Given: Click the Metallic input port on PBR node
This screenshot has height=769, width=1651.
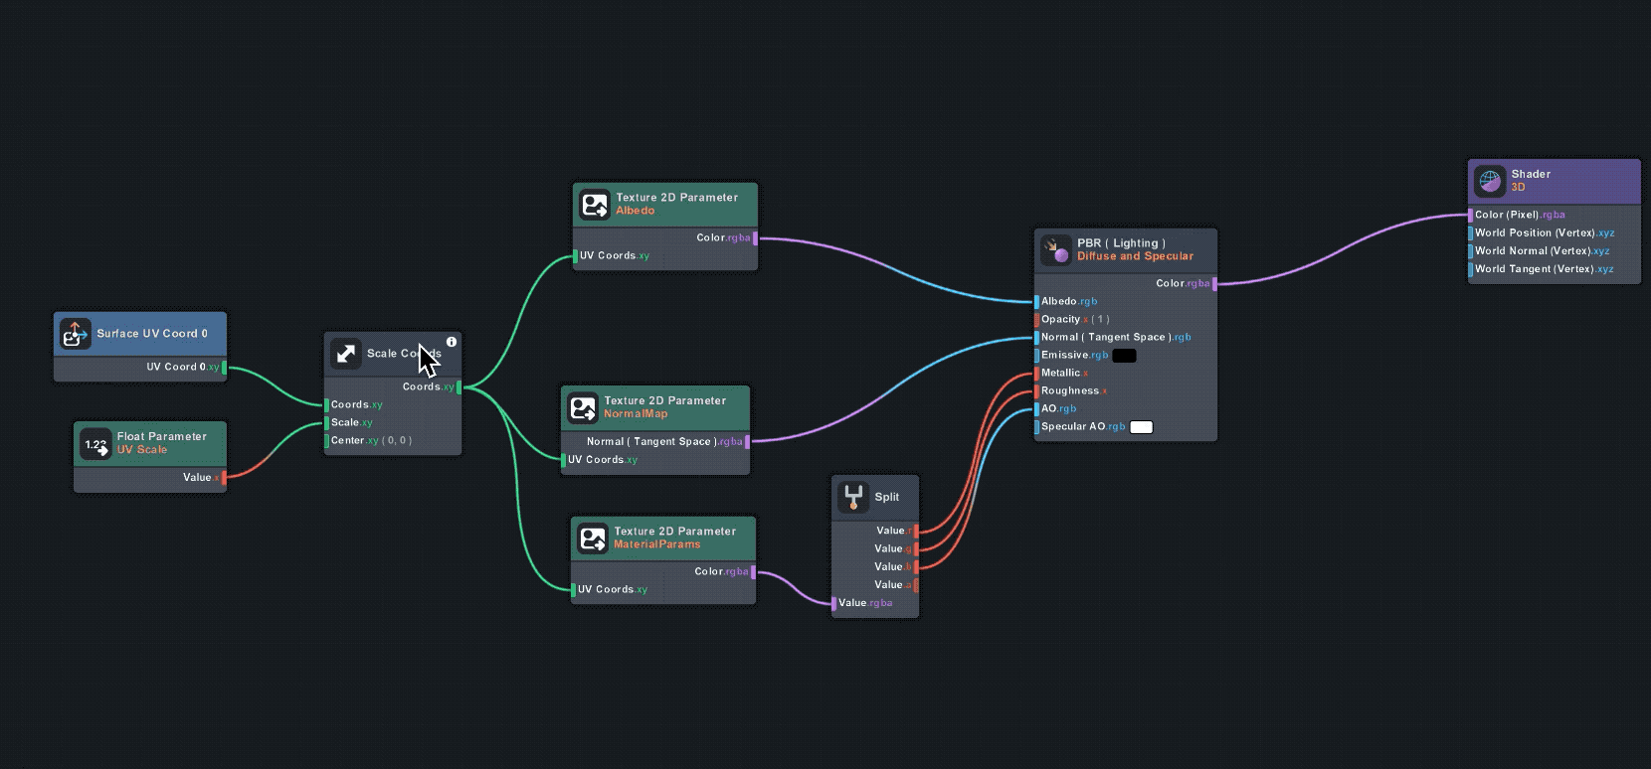Looking at the screenshot, I should [x=1036, y=374].
